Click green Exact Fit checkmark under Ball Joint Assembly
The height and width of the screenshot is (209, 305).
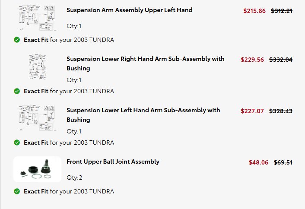tap(17, 191)
